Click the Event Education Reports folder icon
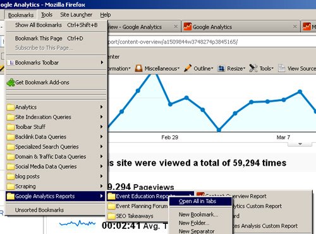Viewport: 316px width, 234px height. point(111,196)
